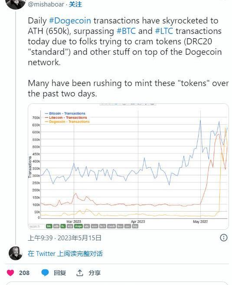The height and width of the screenshot is (285, 232).
Task: Click the blue reply speech bubble icon
Action: coord(45,273)
